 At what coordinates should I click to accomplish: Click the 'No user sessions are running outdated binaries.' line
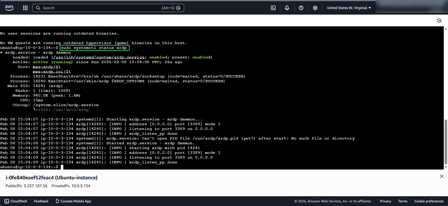coord(59,33)
